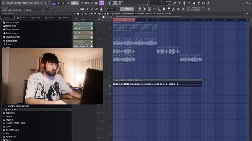The height and width of the screenshot is (141, 252).
Task: Select the playlist slice tool
Action: coord(98,14)
